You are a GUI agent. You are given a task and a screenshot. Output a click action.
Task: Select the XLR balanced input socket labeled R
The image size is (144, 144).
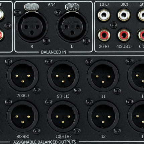point(32,27)
